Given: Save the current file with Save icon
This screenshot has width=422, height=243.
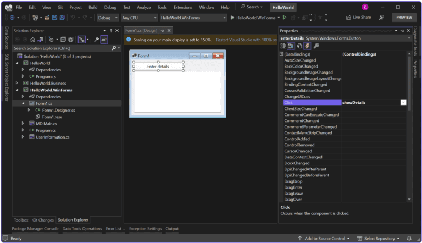Looking at the screenshot, I should [x=54, y=18].
